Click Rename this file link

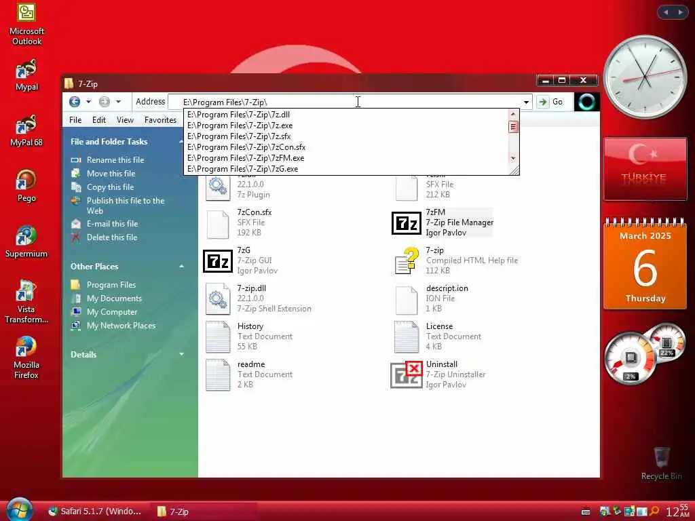coord(115,160)
